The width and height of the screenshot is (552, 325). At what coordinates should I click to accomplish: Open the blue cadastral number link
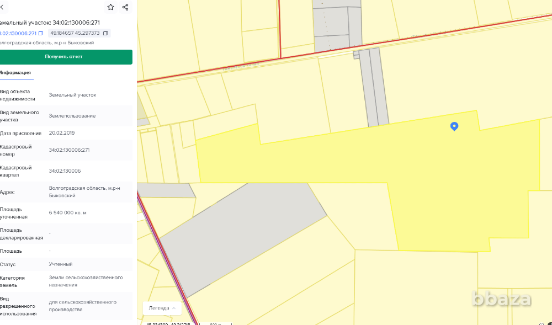coord(18,33)
